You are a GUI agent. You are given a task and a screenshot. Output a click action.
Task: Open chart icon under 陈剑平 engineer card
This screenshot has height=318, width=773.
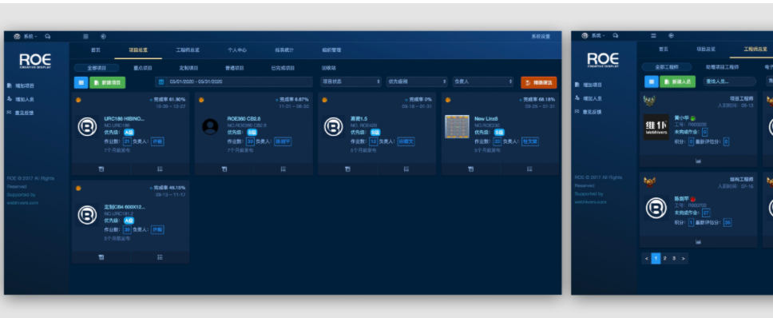698,242
